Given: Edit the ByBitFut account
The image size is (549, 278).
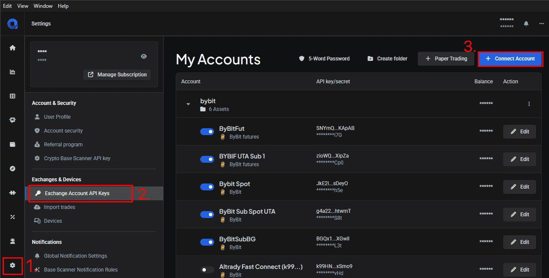Looking at the screenshot, I should point(520,132).
